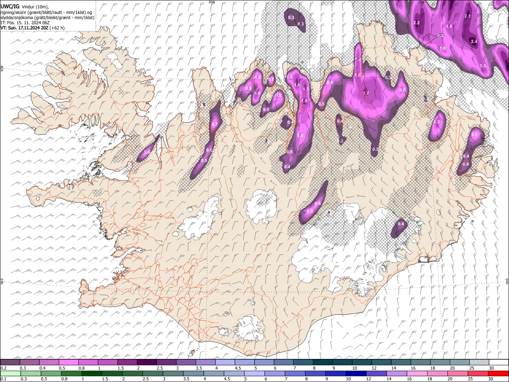Viewport: 509px width, 382px height.
Task: Select the deep blue swatch between 10 and 12
Action: 356,373
